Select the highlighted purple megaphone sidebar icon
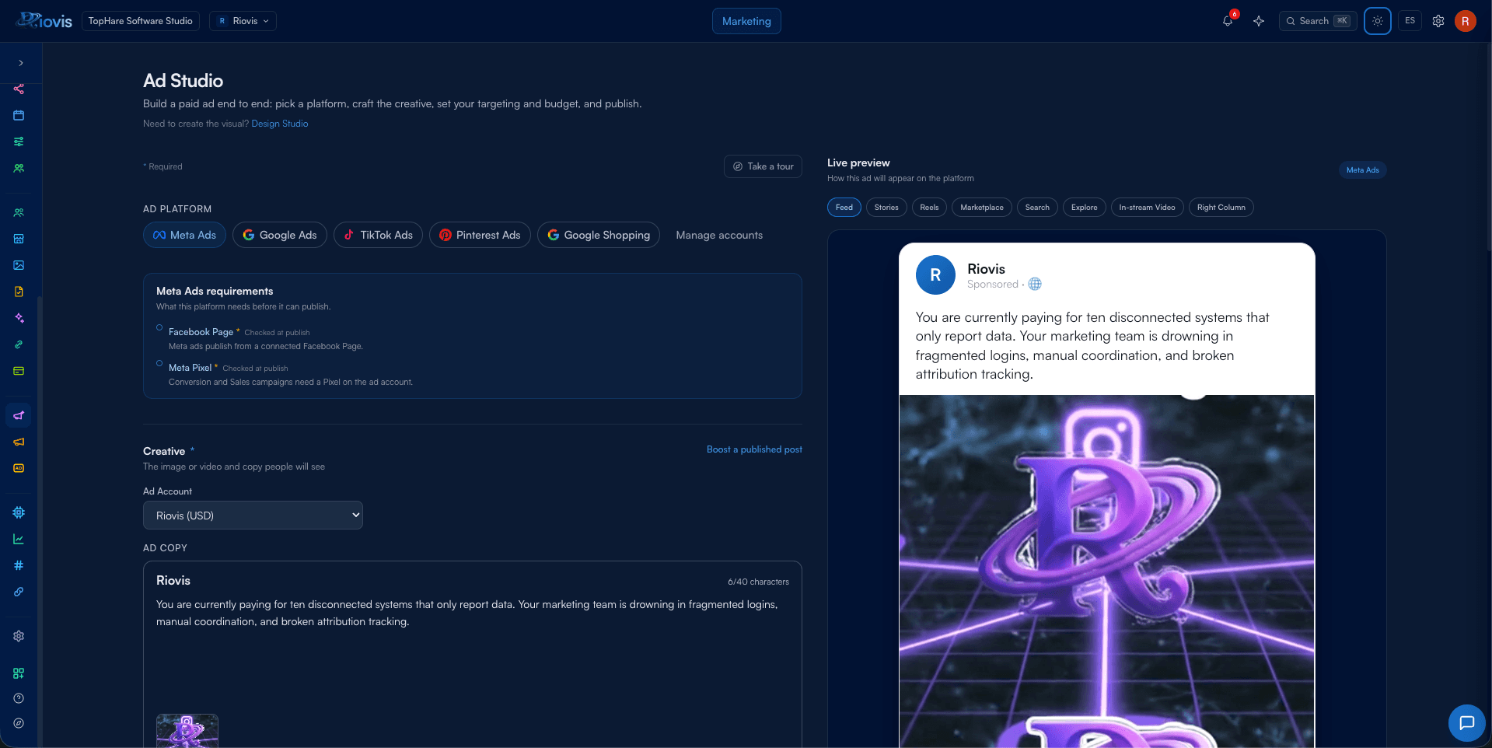The width and height of the screenshot is (1492, 748). pos(19,415)
